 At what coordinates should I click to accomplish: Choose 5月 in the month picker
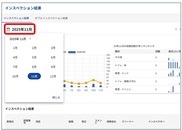pos(34,57)
